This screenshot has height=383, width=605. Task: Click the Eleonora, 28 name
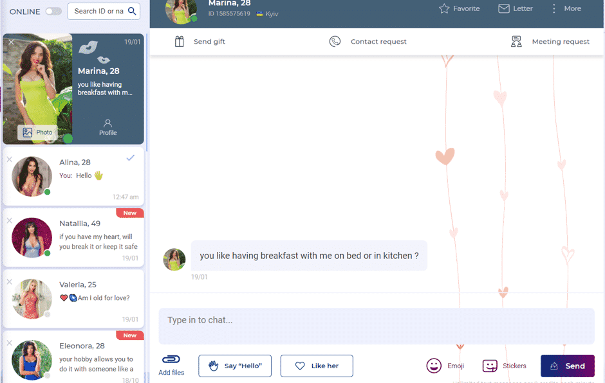coord(82,346)
